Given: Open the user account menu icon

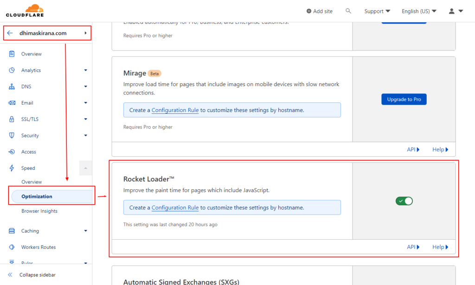Looking at the screenshot, I should (456, 11).
